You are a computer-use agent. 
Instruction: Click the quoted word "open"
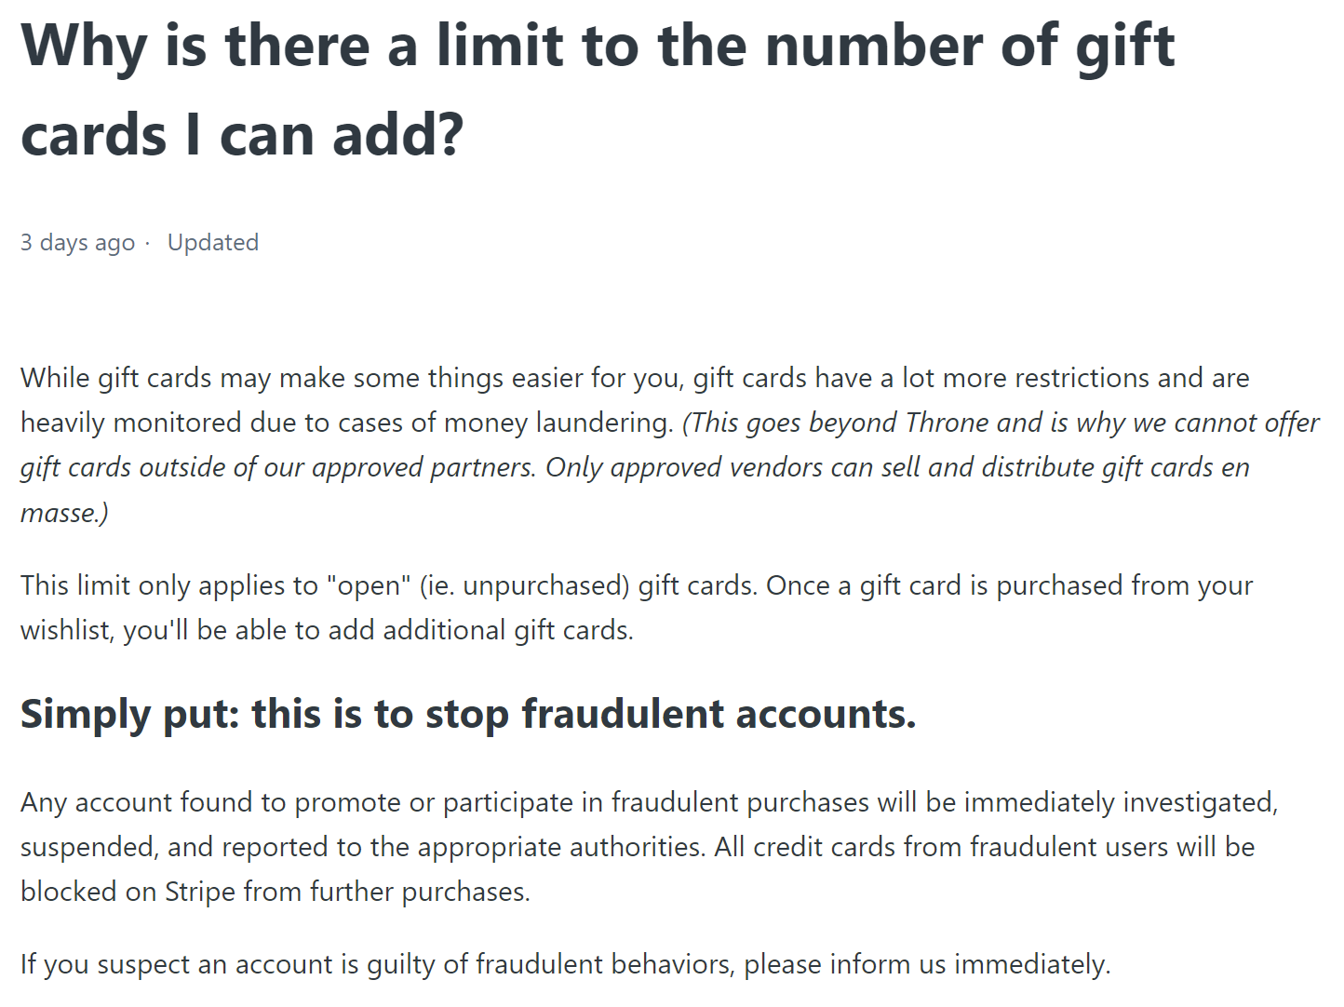pos(369,585)
